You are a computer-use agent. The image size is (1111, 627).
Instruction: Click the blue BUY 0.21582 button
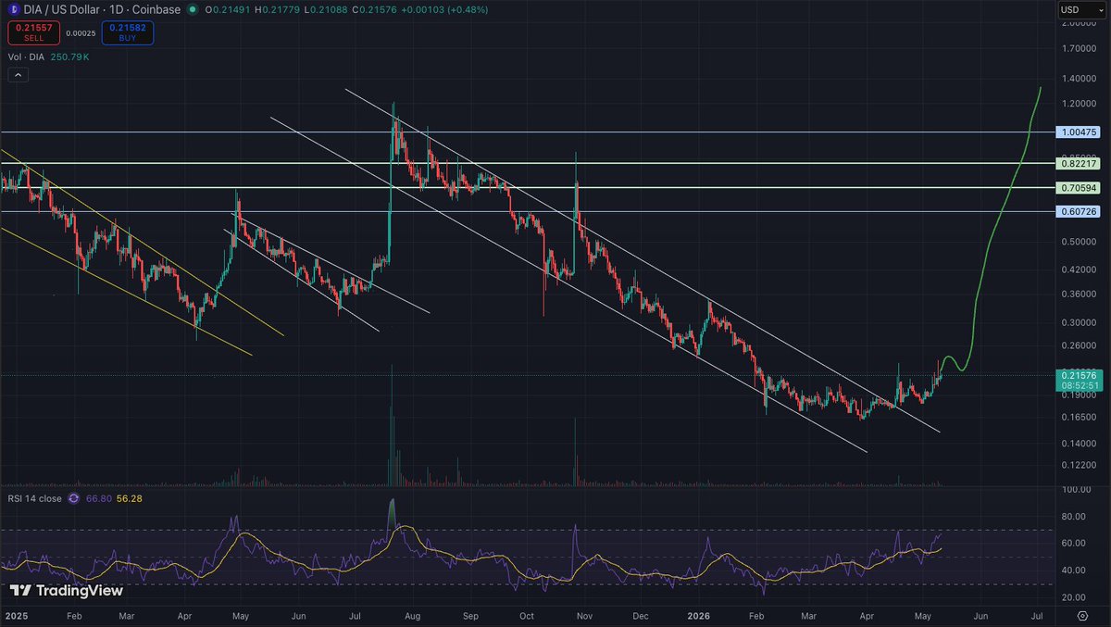click(128, 33)
